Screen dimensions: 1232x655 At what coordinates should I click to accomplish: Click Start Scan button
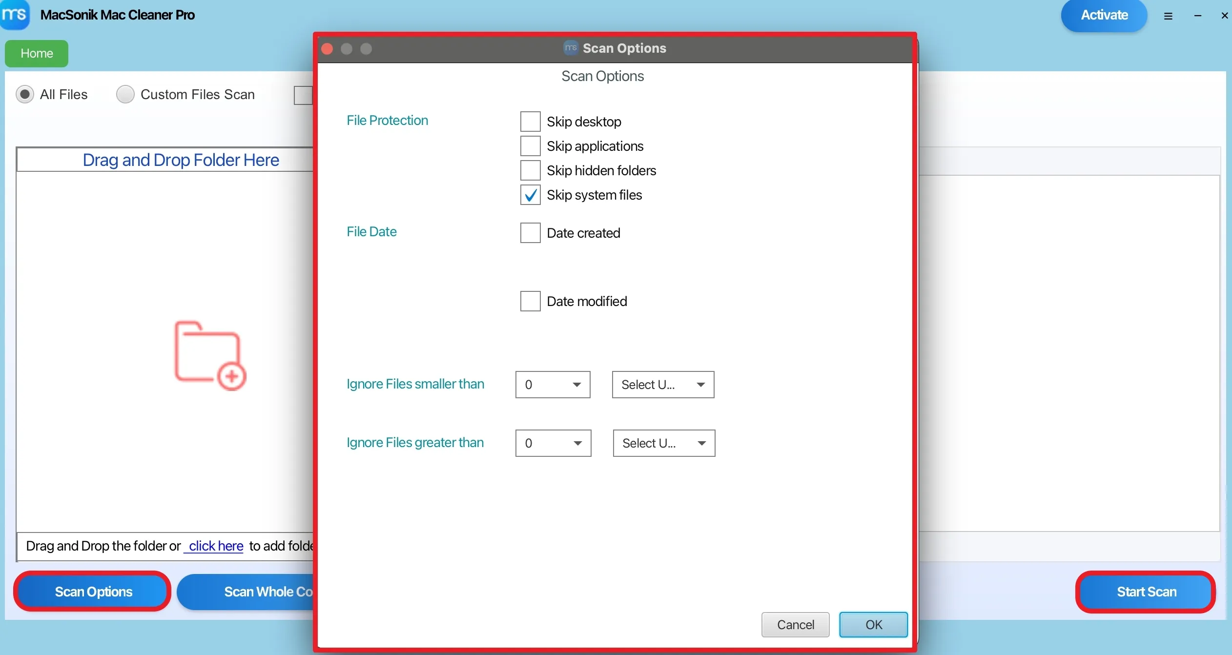pos(1147,592)
